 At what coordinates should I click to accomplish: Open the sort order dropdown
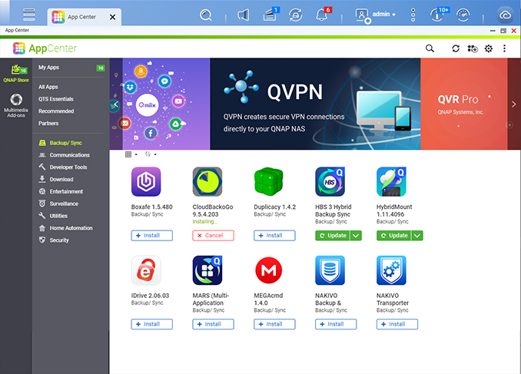coord(150,154)
